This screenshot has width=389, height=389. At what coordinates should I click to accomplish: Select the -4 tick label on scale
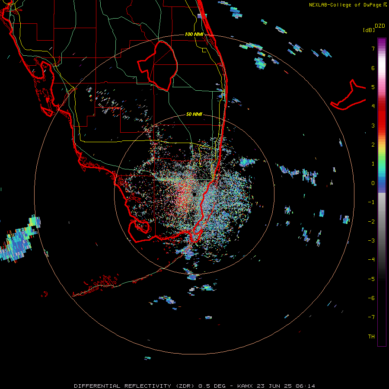coord(371,259)
